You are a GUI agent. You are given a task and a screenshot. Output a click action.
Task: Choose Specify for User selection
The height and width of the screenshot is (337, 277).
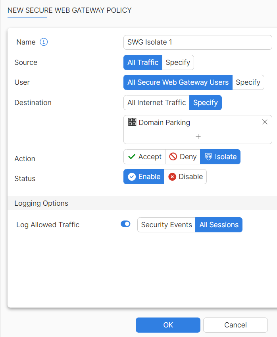tap(248, 82)
